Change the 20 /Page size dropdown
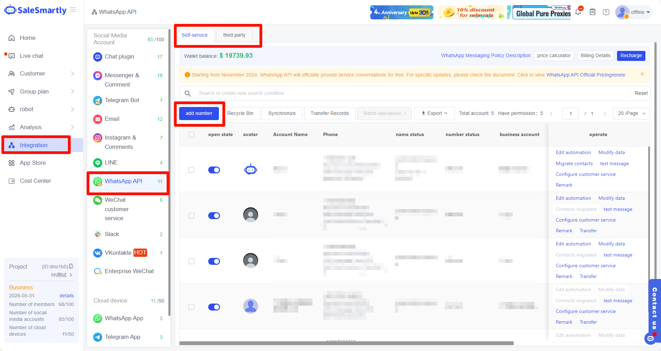661x351 pixels. (632, 114)
